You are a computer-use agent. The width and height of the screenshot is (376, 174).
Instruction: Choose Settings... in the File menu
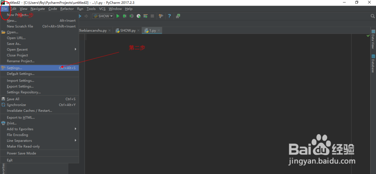coord(39,68)
